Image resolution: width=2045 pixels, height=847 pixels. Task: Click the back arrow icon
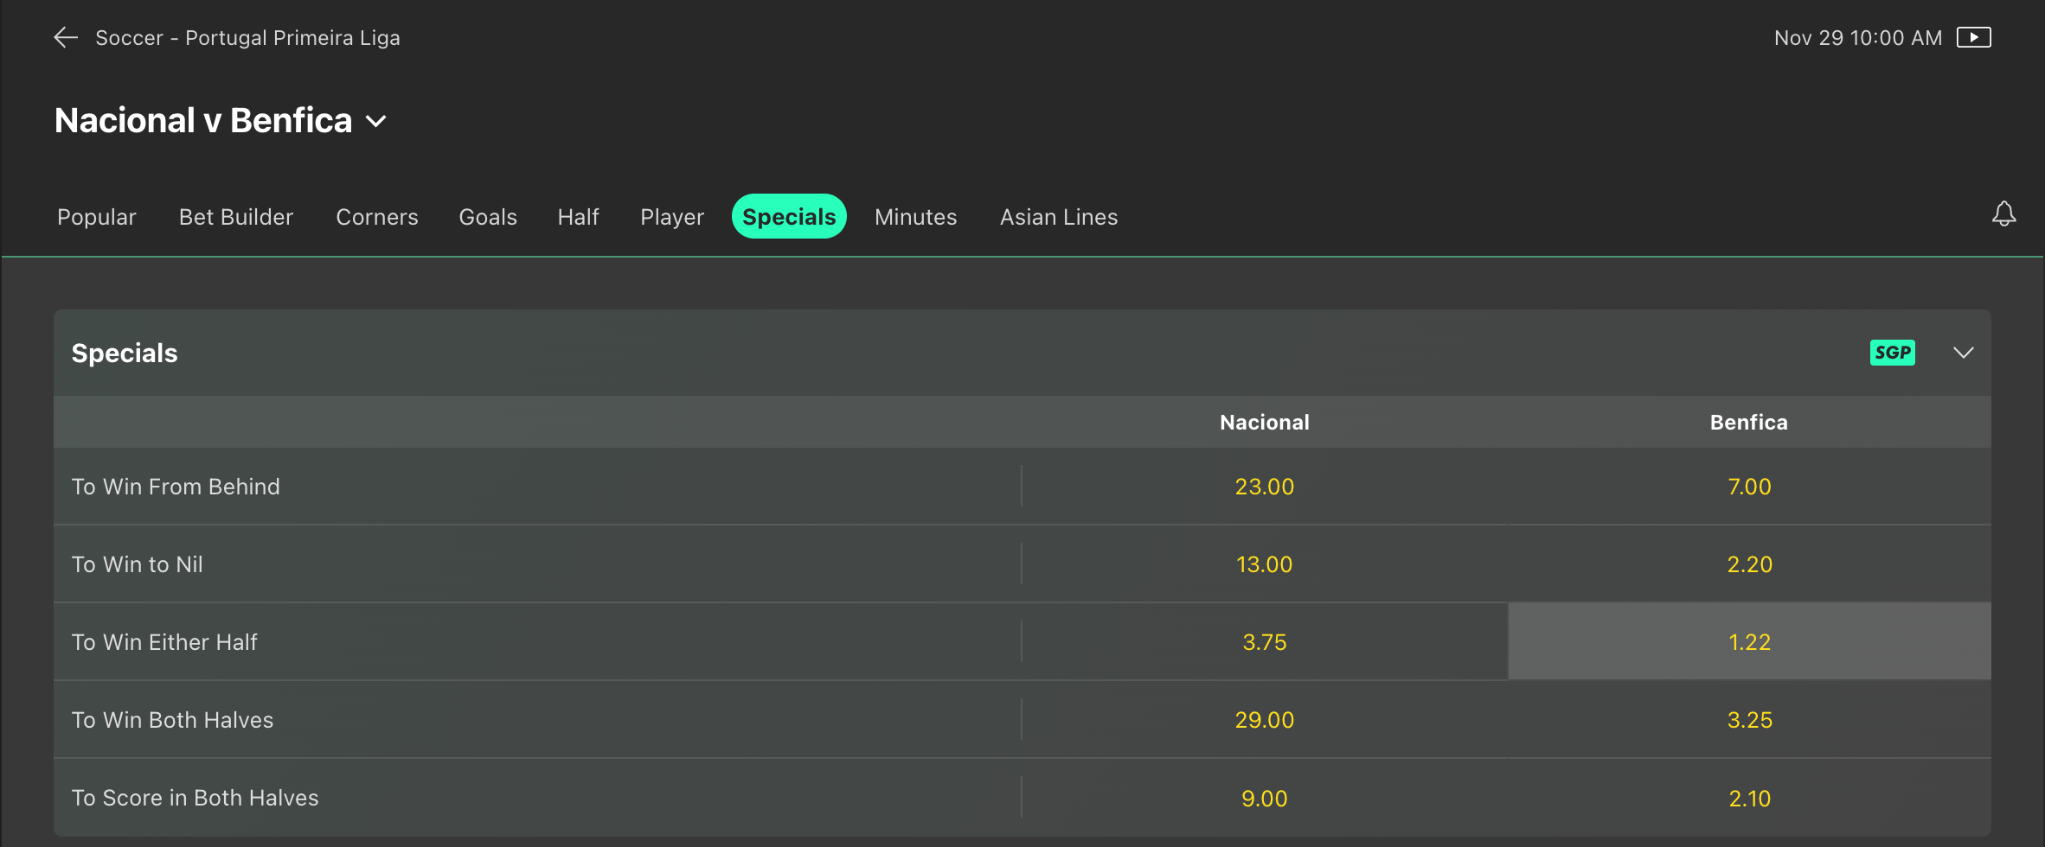pyautogui.click(x=66, y=37)
